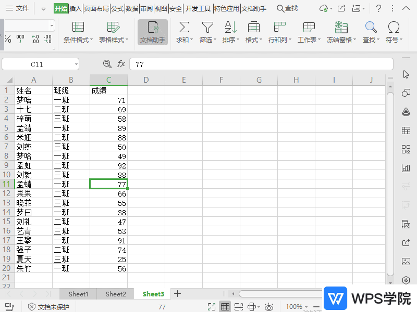
Task: Switch to the 审阅 ribbon tab
Action: pyautogui.click(x=146, y=8)
